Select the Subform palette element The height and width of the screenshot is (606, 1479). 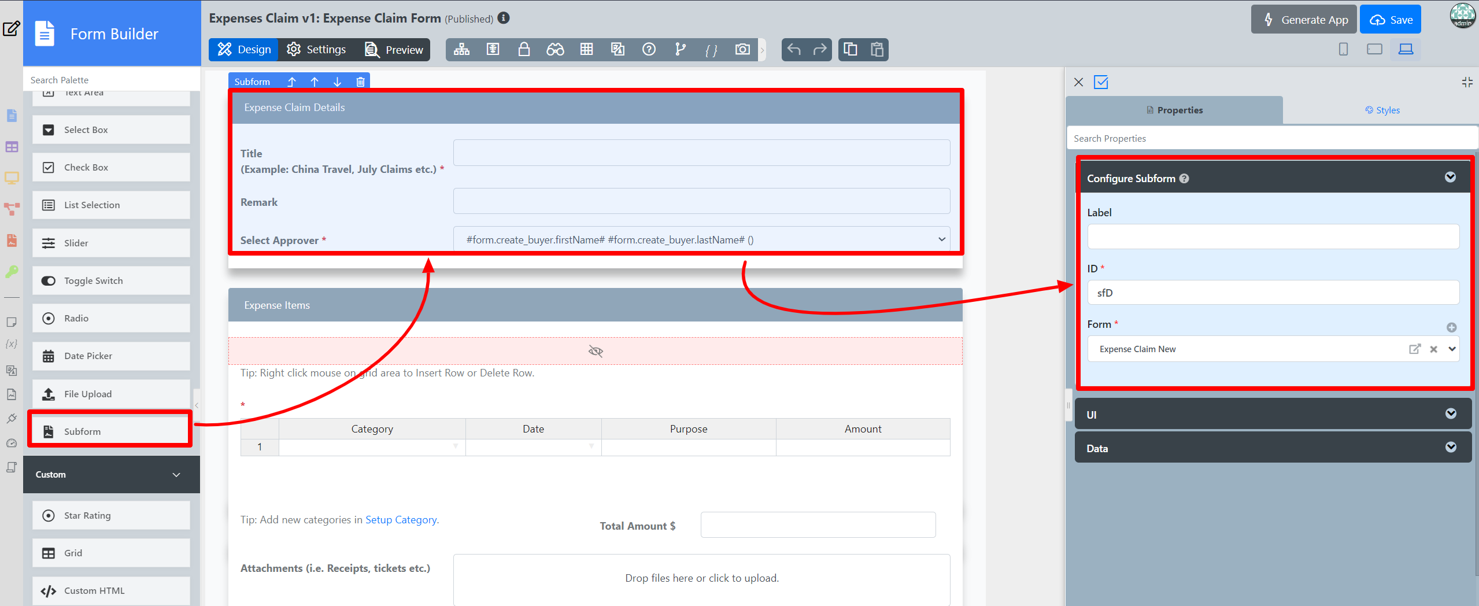point(111,431)
